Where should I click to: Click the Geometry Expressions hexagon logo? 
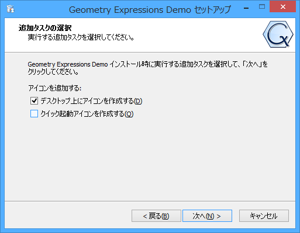click(278, 34)
